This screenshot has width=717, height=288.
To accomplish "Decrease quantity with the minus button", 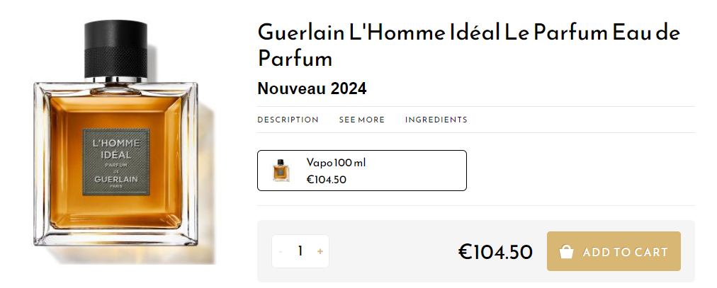I will [x=281, y=251].
